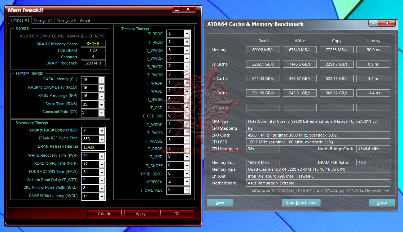Expand the T_CWL_ADJ dropdown
The width and height of the screenshot is (403, 232).
(x=187, y=190)
